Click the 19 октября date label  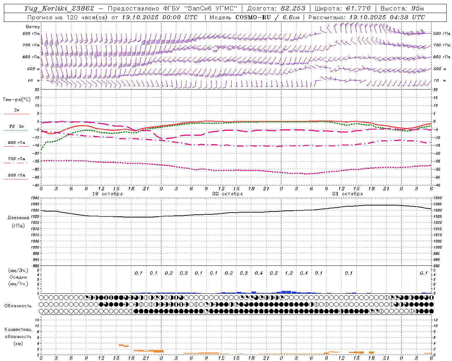click(108, 194)
